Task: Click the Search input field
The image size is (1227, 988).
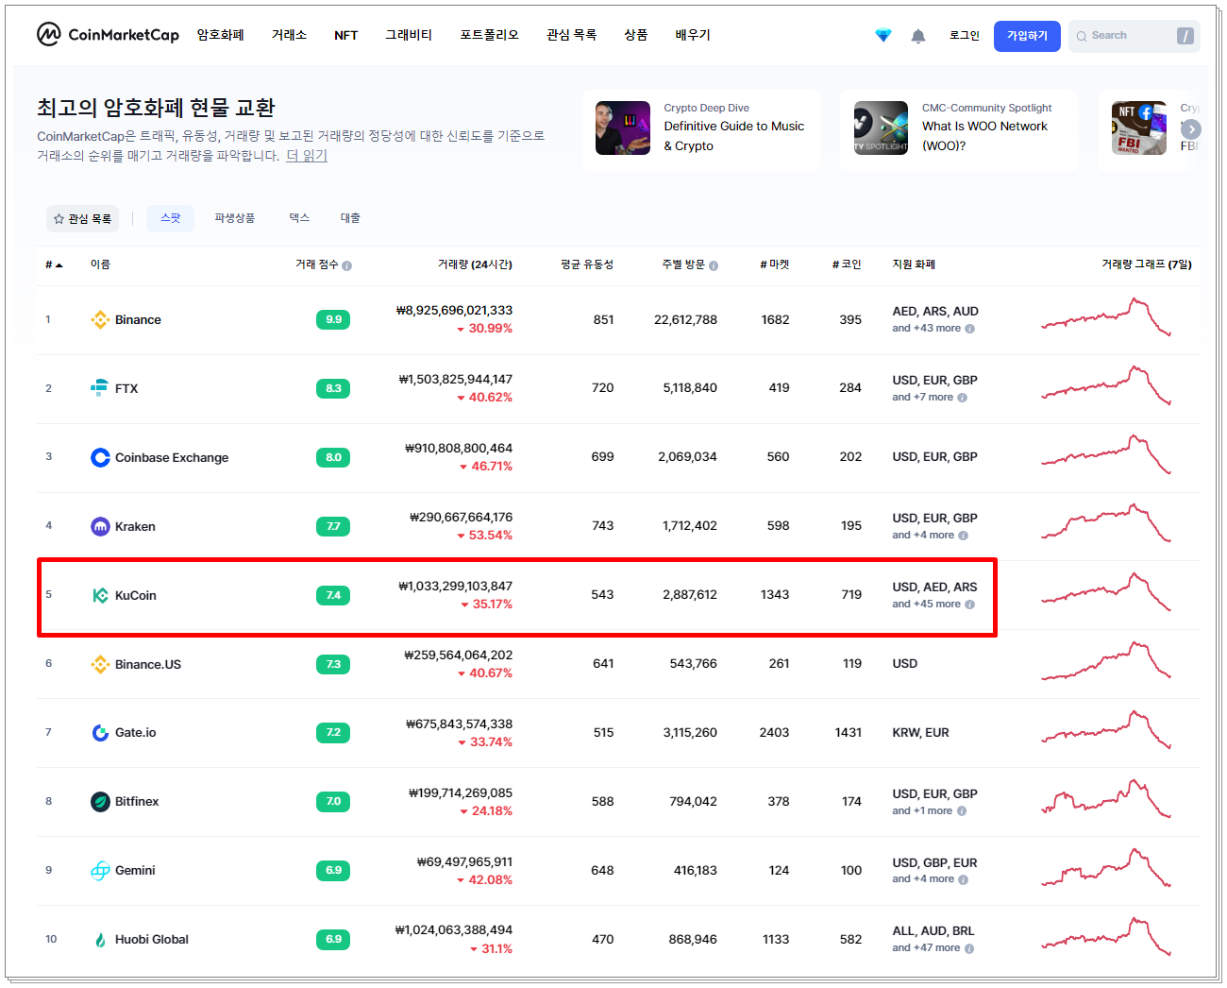Action: [x=1134, y=36]
